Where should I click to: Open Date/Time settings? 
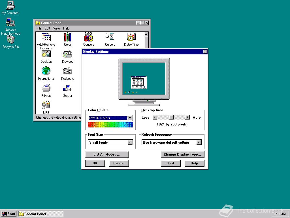coord(131,37)
